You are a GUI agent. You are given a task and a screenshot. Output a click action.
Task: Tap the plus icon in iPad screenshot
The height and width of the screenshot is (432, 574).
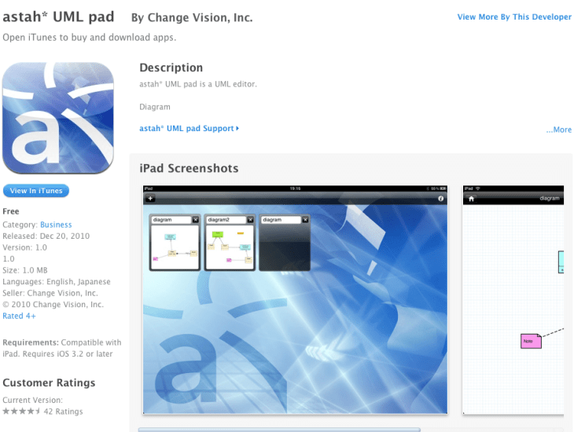(x=151, y=200)
